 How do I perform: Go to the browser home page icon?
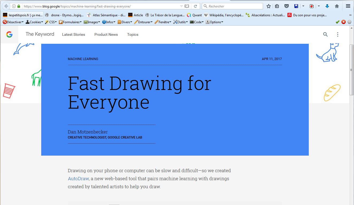click(337, 6)
